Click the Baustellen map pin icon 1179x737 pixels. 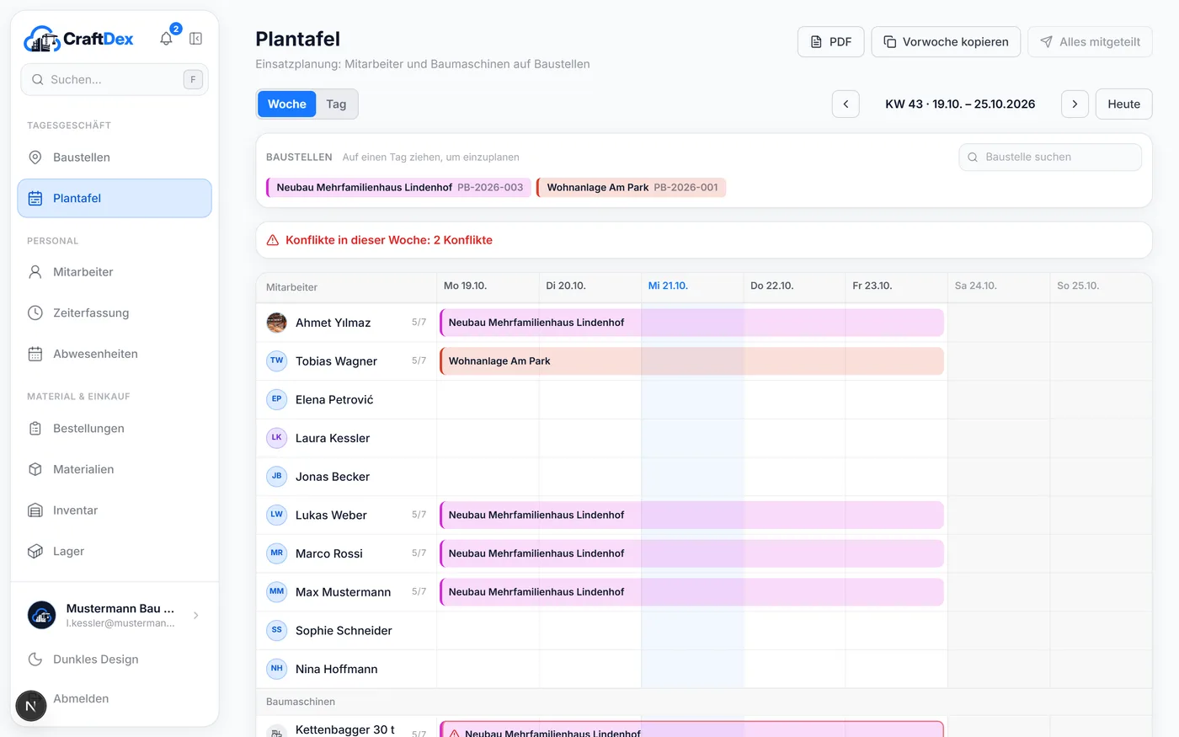35,158
